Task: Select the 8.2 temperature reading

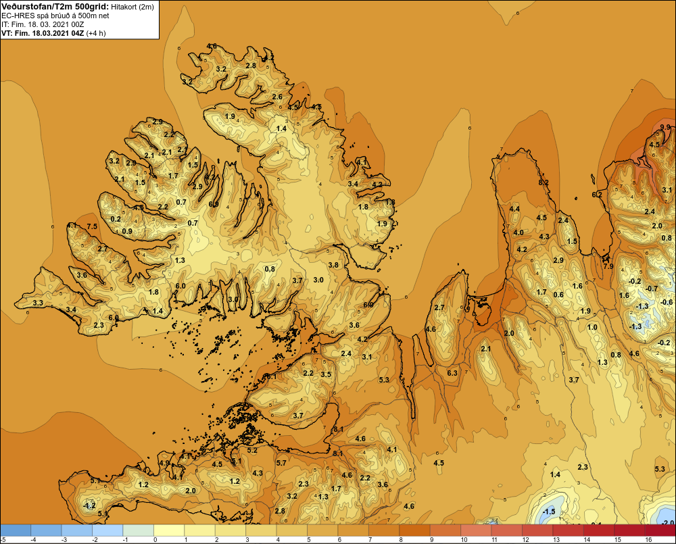Action: (544, 182)
